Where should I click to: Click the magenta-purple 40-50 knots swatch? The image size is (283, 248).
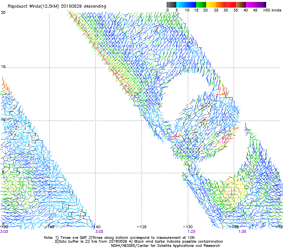(256, 5)
